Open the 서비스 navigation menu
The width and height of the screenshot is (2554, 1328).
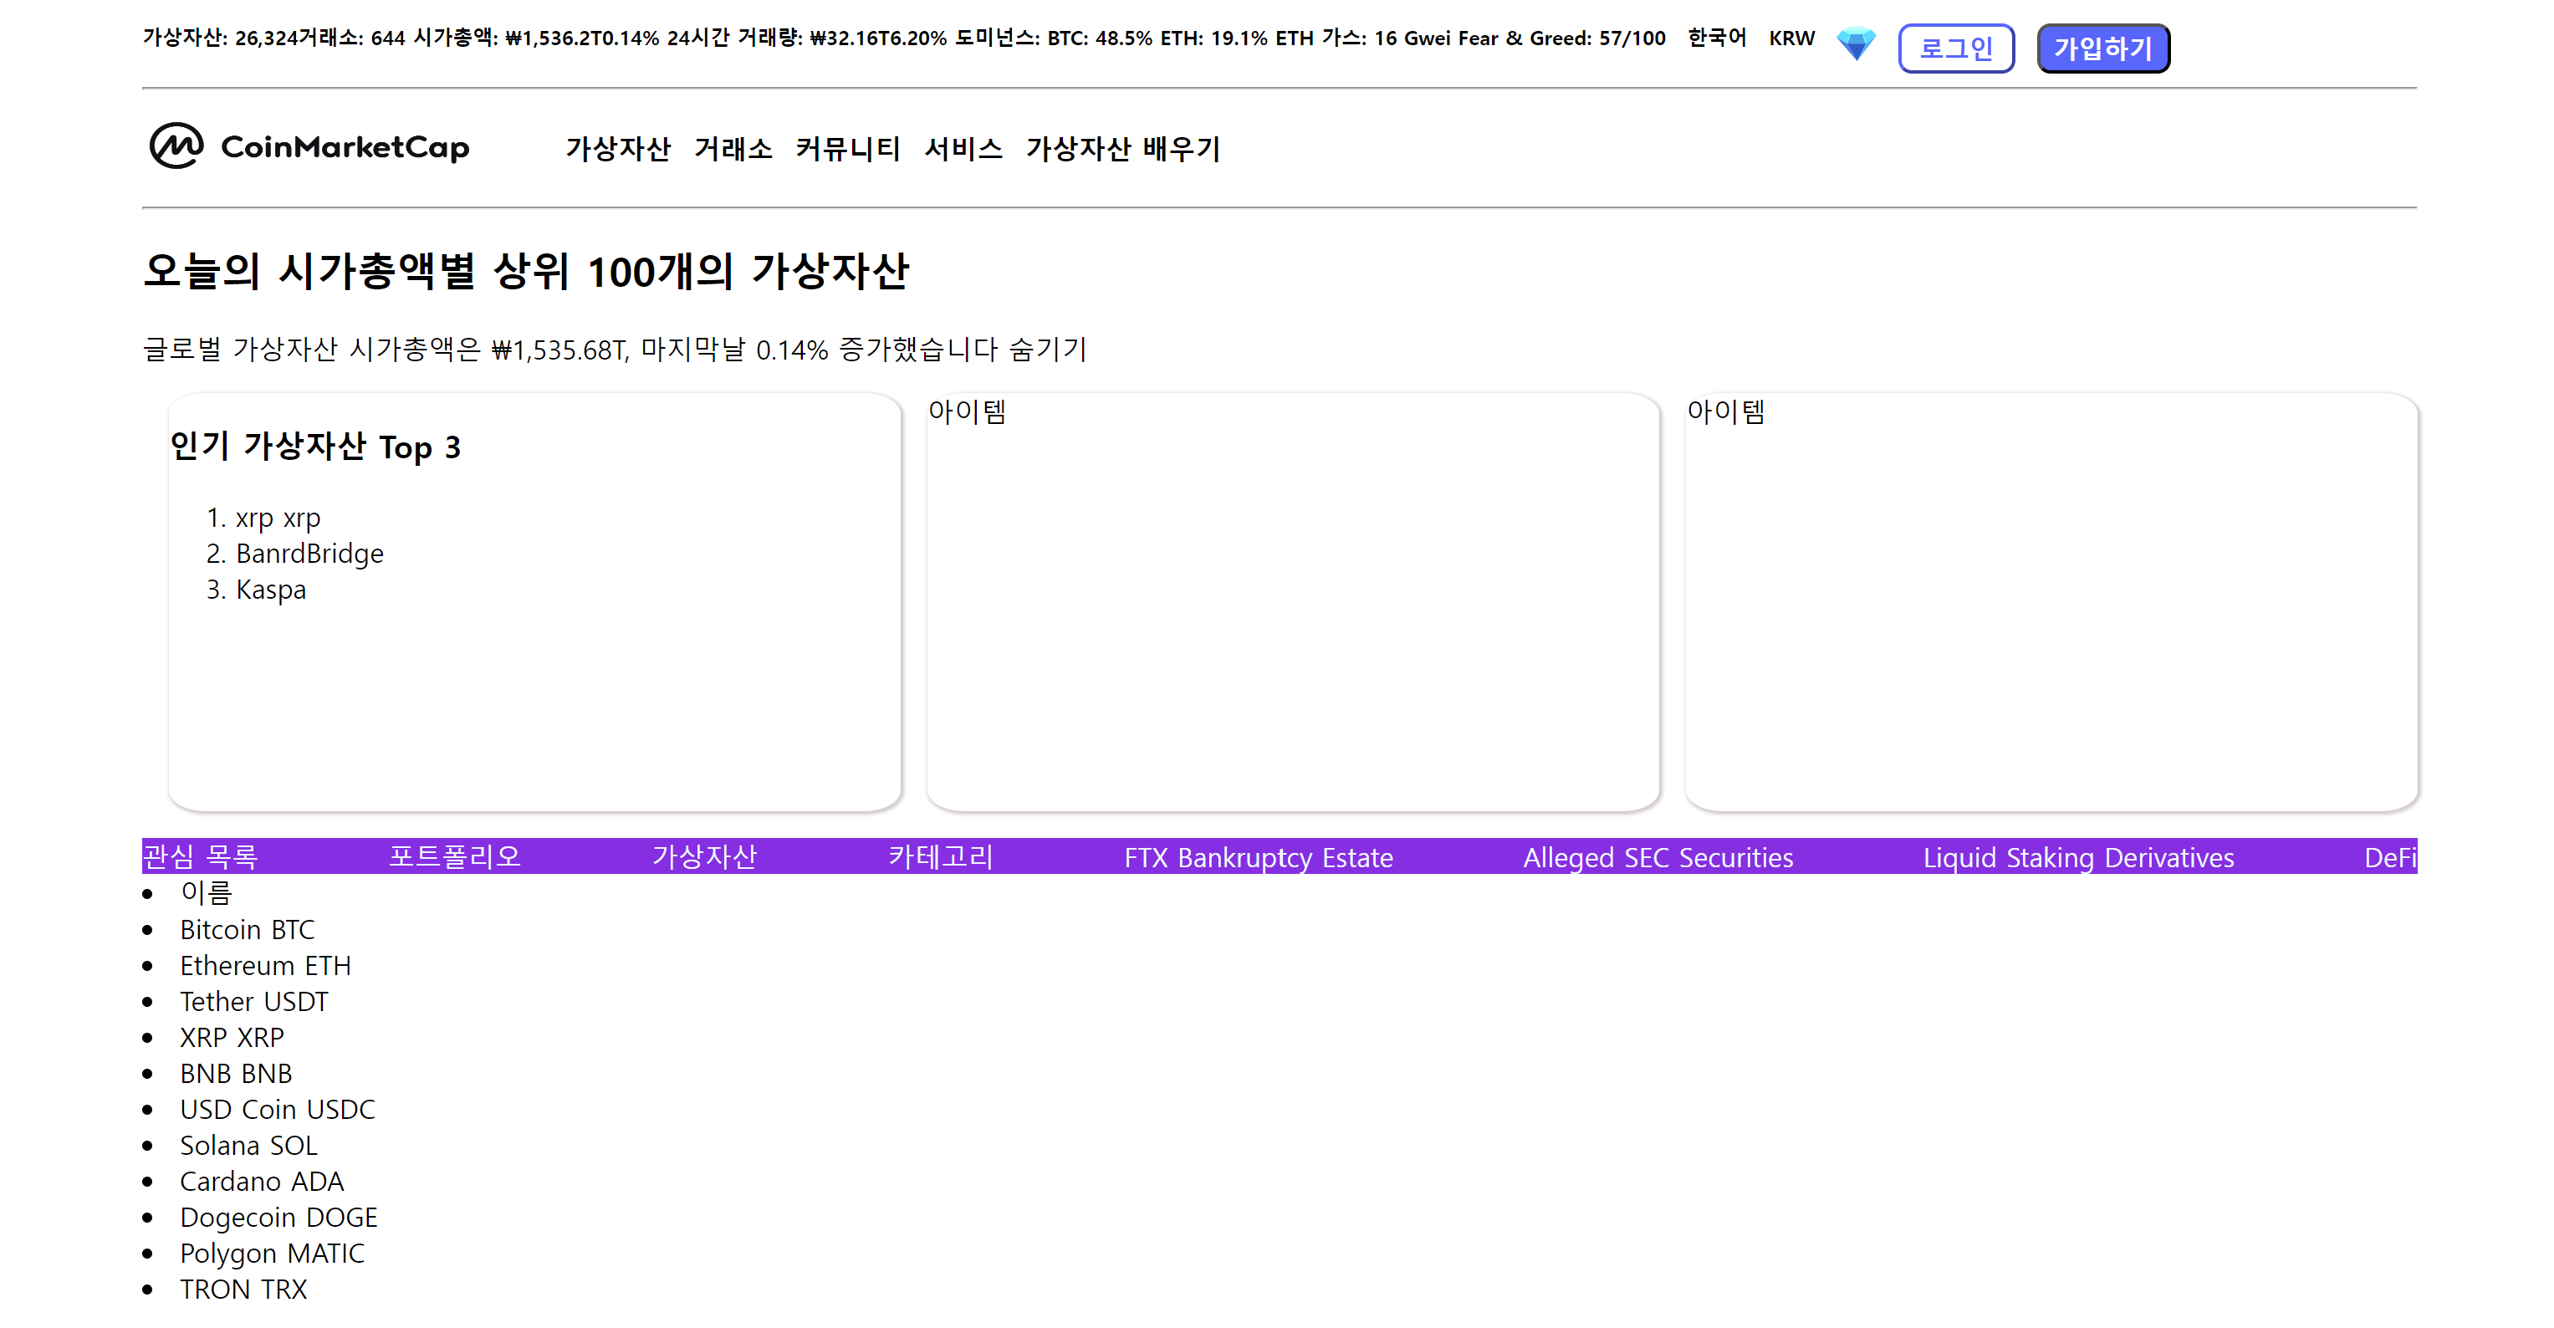(963, 149)
